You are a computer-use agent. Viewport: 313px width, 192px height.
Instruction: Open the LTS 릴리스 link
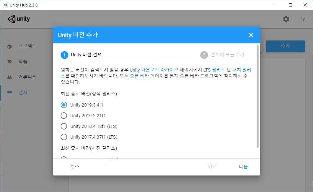pos(214,70)
